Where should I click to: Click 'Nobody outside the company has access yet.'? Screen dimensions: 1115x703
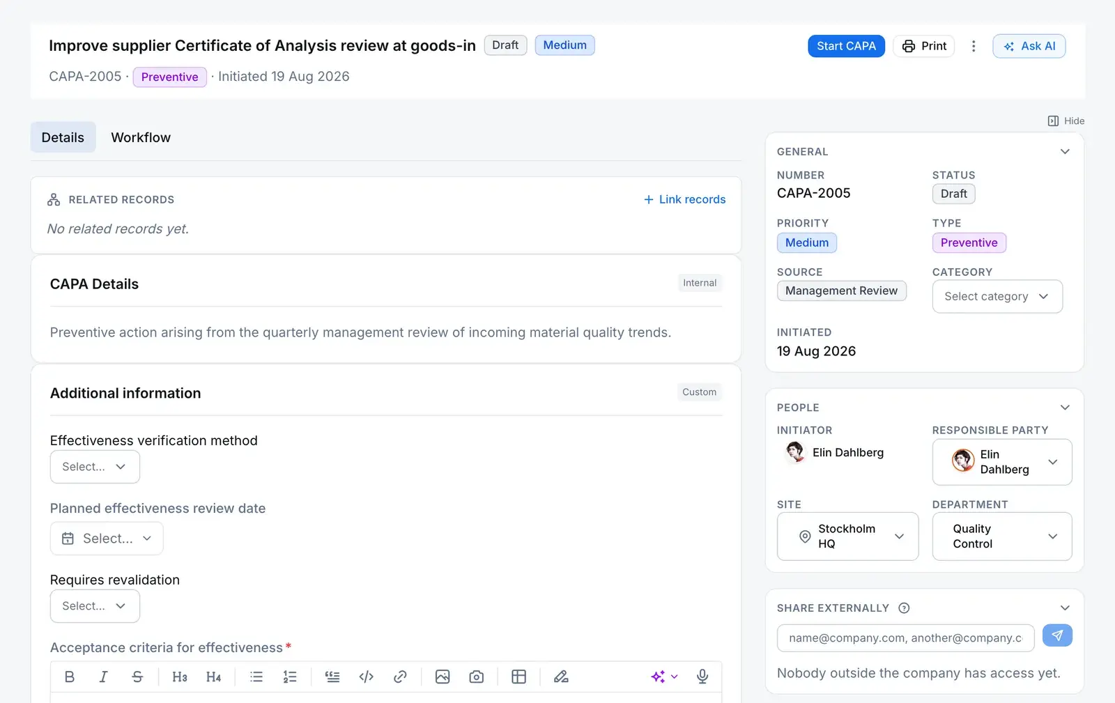(x=918, y=673)
